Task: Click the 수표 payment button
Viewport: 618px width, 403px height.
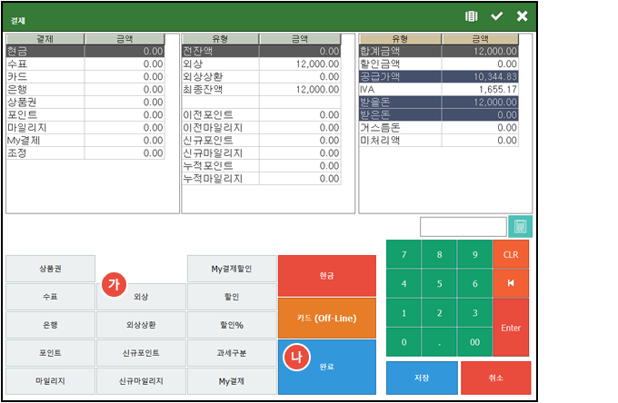Action: pos(51,297)
